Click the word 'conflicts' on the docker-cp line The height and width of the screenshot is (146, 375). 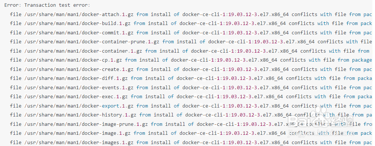tap(293, 60)
